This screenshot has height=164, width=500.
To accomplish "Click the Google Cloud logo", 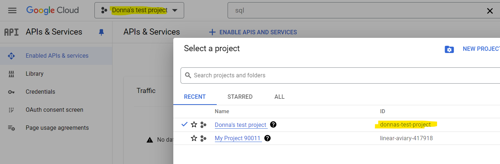I will coord(52,10).
